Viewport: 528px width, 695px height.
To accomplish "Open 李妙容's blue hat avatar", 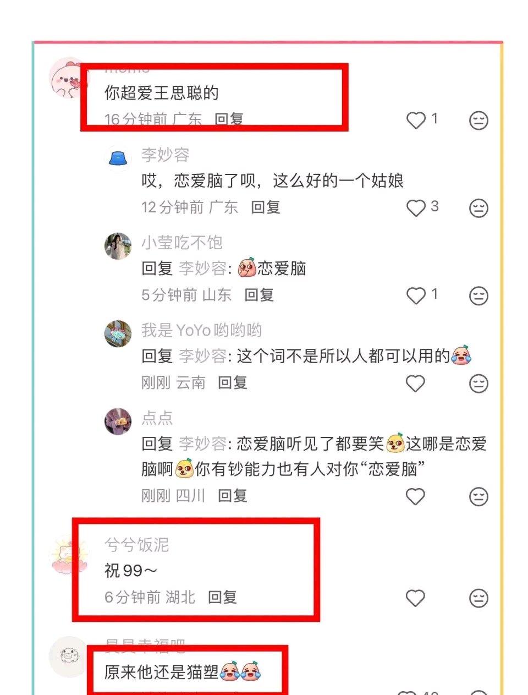I will [118, 158].
